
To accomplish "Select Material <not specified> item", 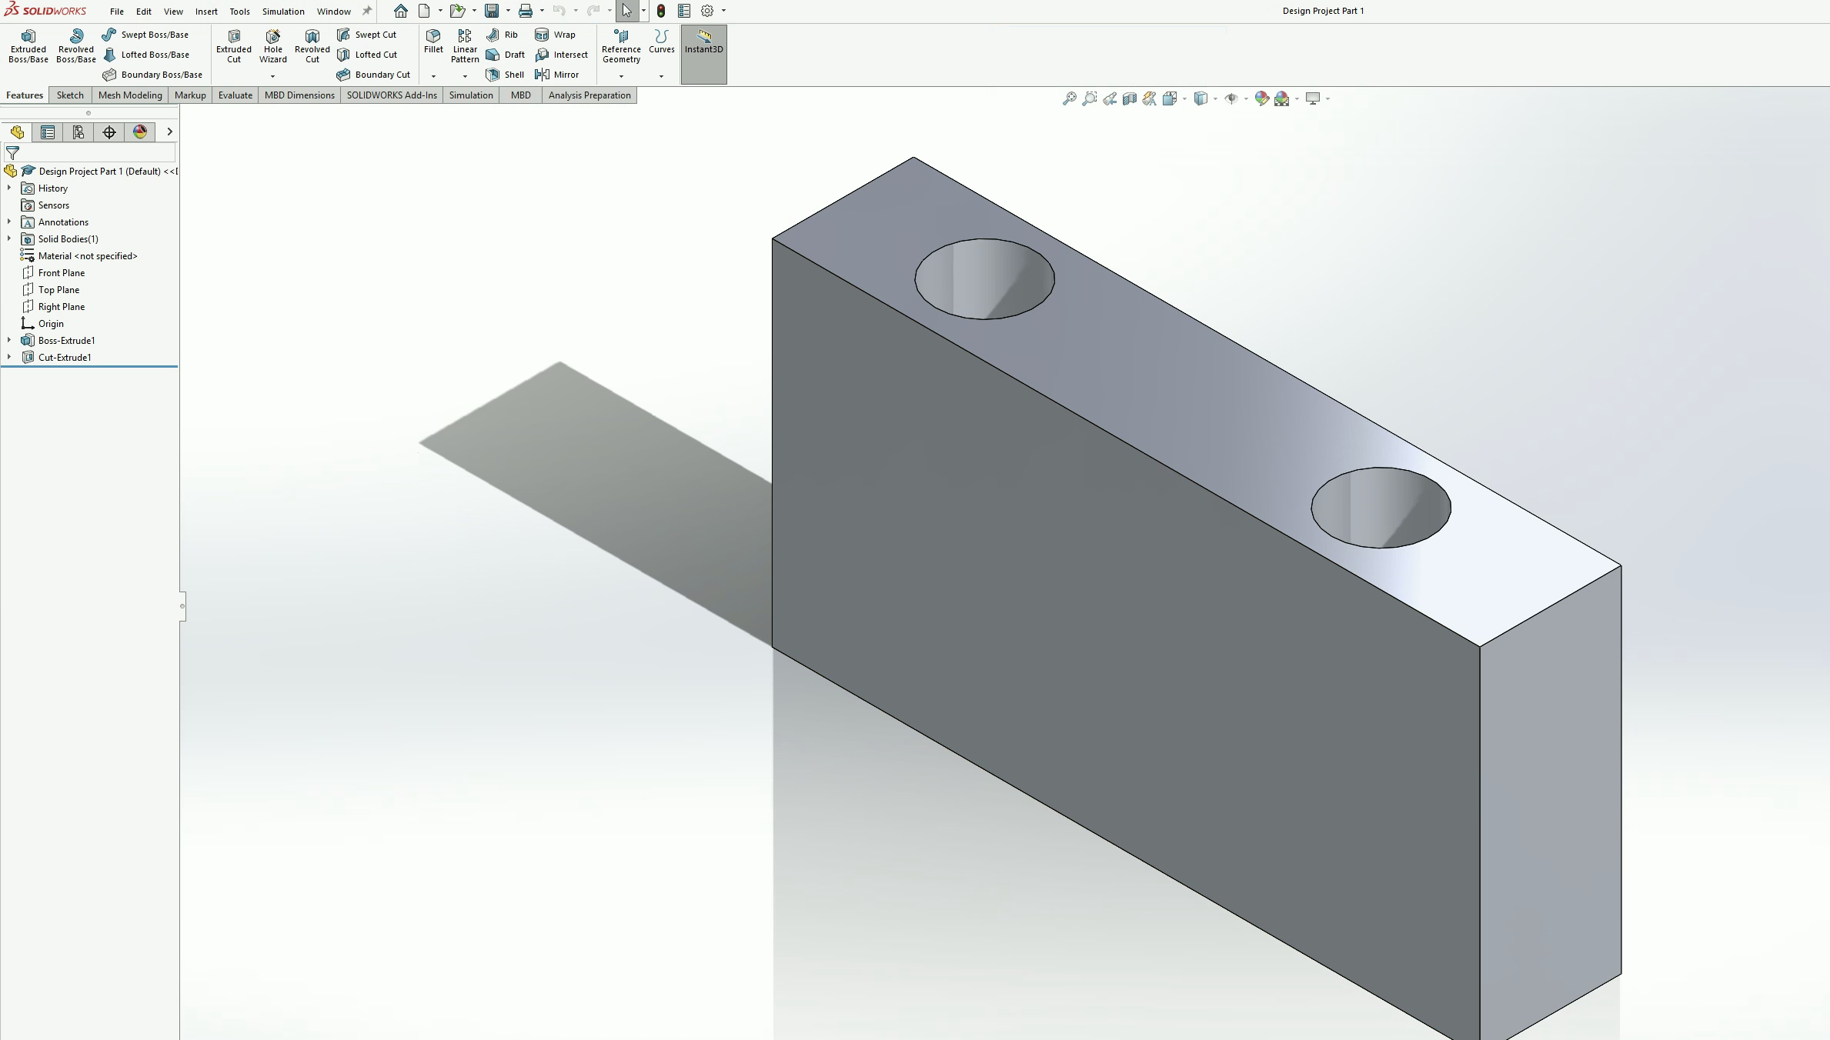I will (x=79, y=255).
